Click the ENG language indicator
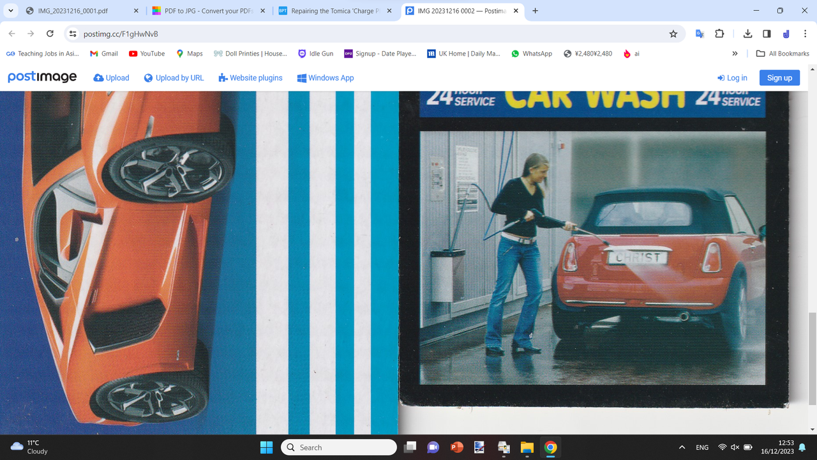Viewport: 817px width, 460px height. coord(702,447)
